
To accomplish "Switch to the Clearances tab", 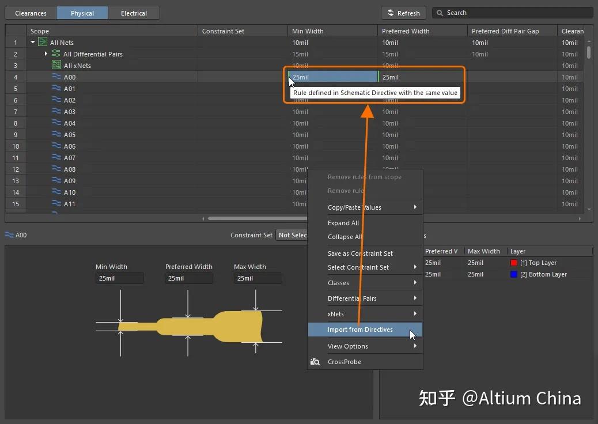I will click(x=31, y=13).
